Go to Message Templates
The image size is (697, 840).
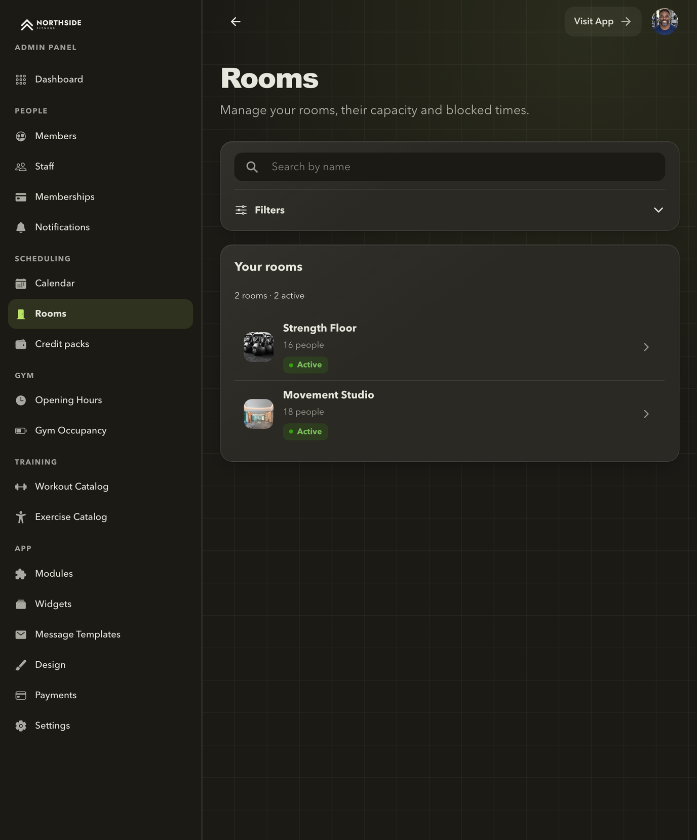click(100, 634)
